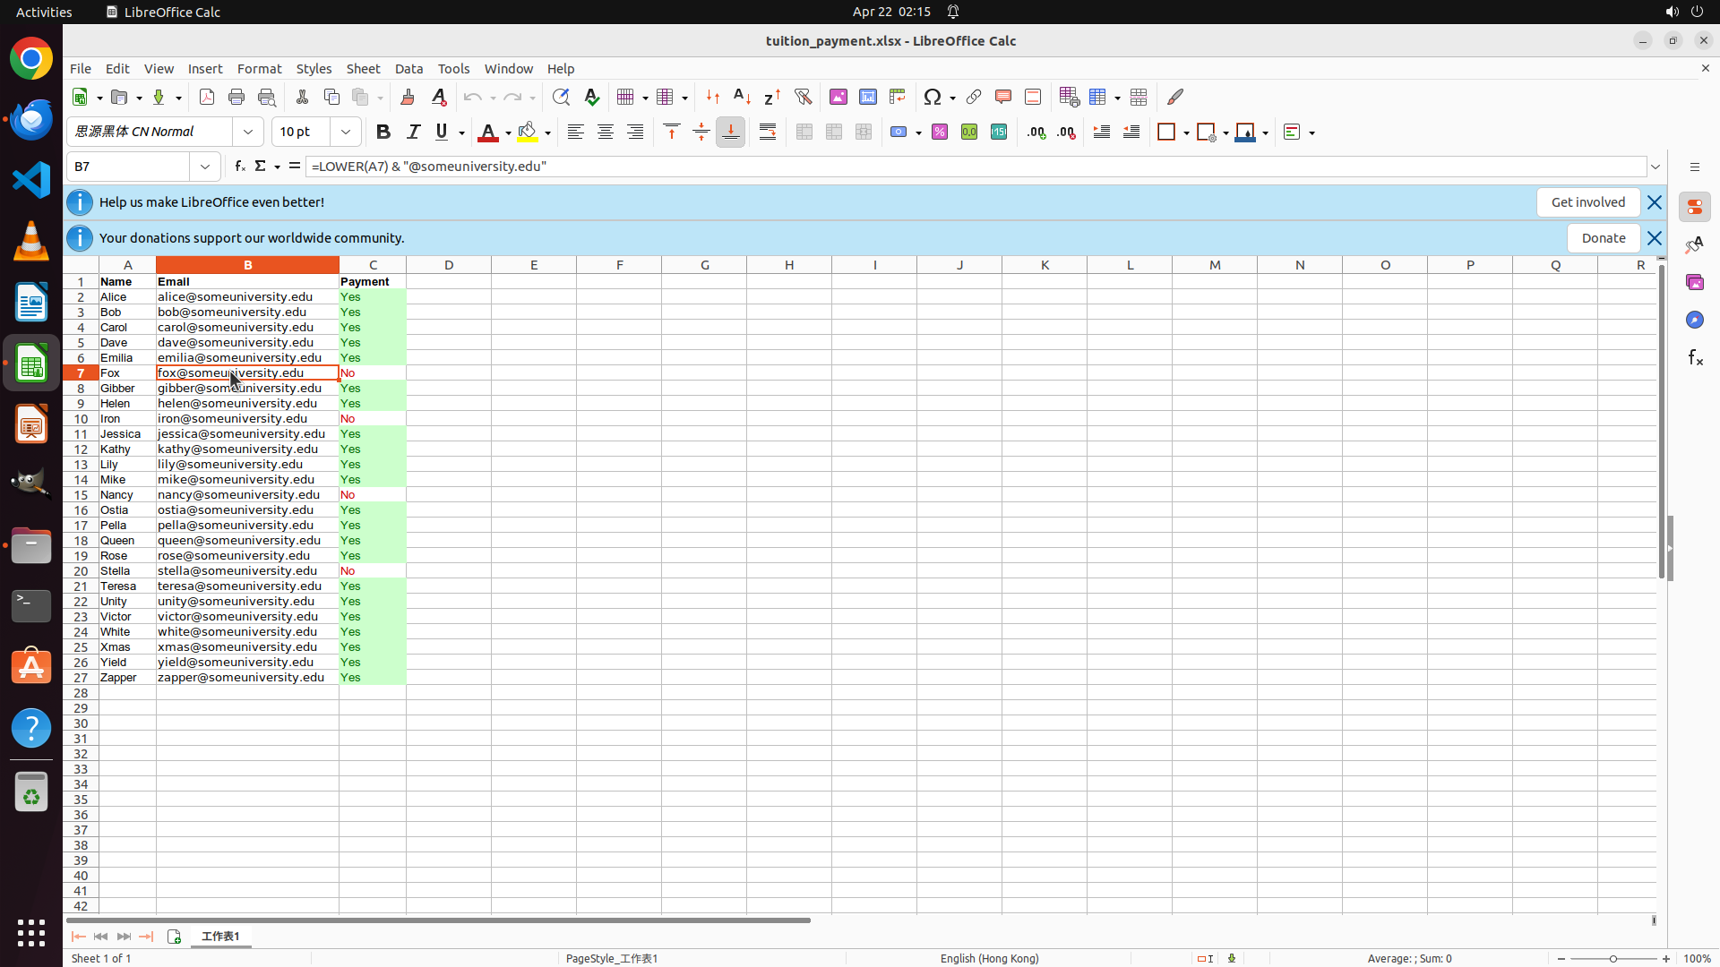Open the Function Wizard icon
This screenshot has width=1720, height=967.
[x=239, y=167]
